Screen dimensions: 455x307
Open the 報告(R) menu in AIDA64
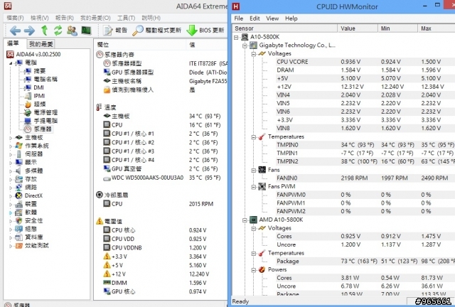tap(65, 18)
